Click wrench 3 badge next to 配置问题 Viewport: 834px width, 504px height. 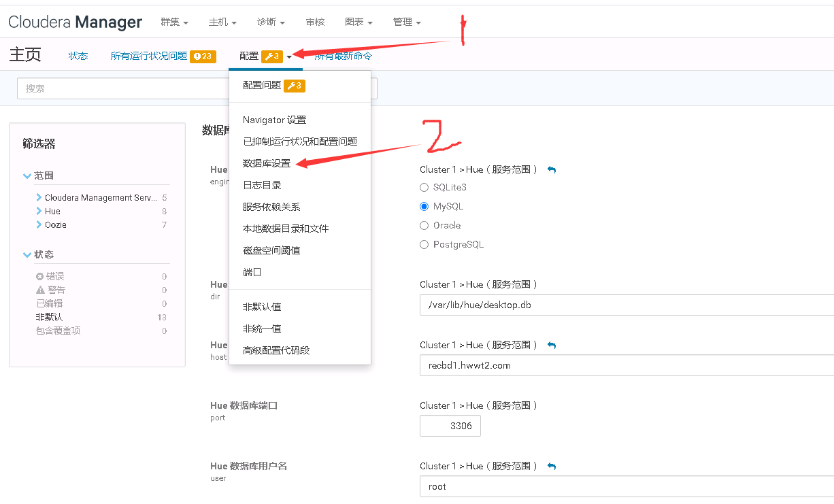click(x=294, y=86)
